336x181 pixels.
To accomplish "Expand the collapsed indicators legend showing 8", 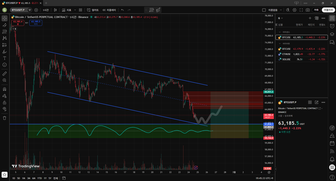I will pyautogui.click(x=14, y=29).
